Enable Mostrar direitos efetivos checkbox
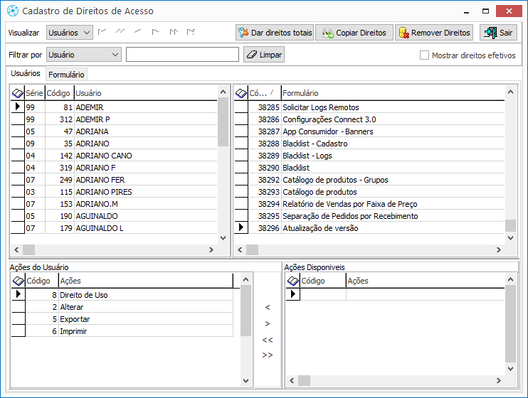The width and height of the screenshot is (528, 398). [x=424, y=55]
